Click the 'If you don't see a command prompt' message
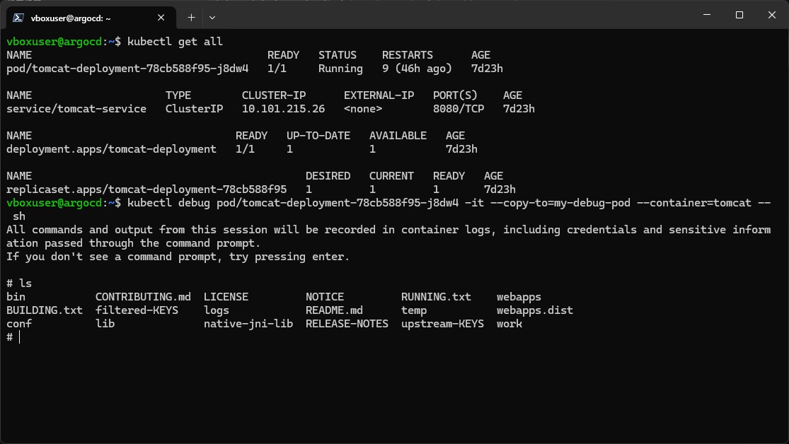789x444 pixels. tap(178, 257)
